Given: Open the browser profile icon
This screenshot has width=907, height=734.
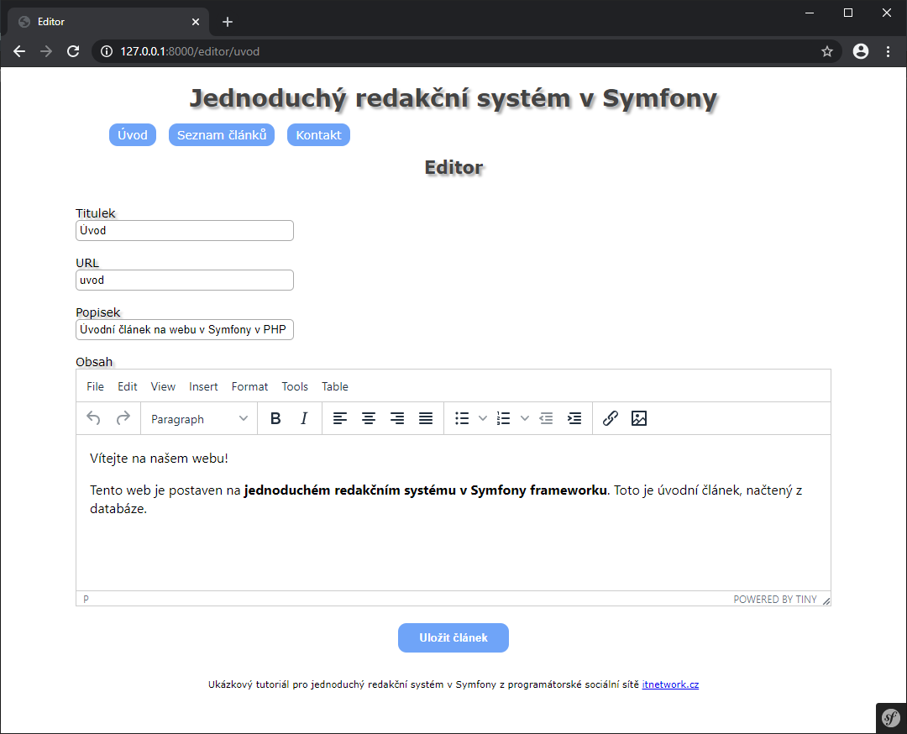Looking at the screenshot, I should pos(861,51).
